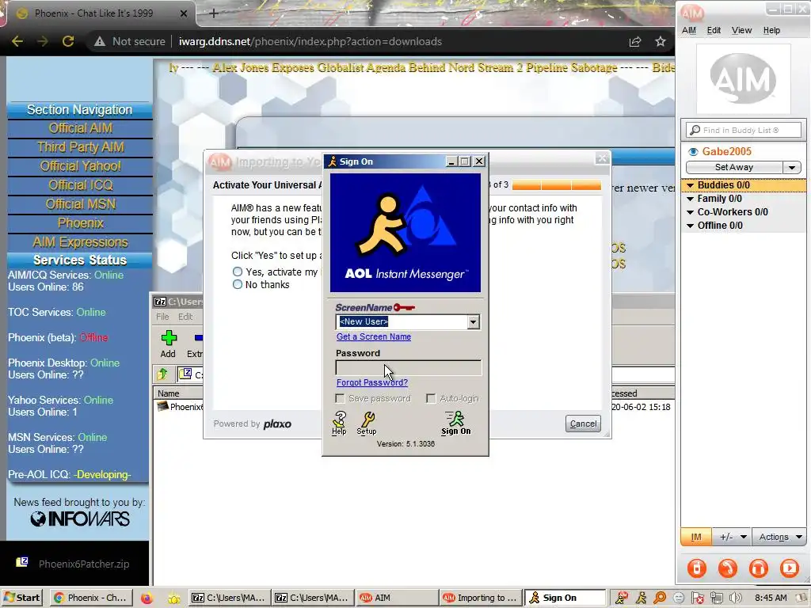Open the Official Yahoo! navigation link
The image size is (811, 608).
[x=80, y=166]
